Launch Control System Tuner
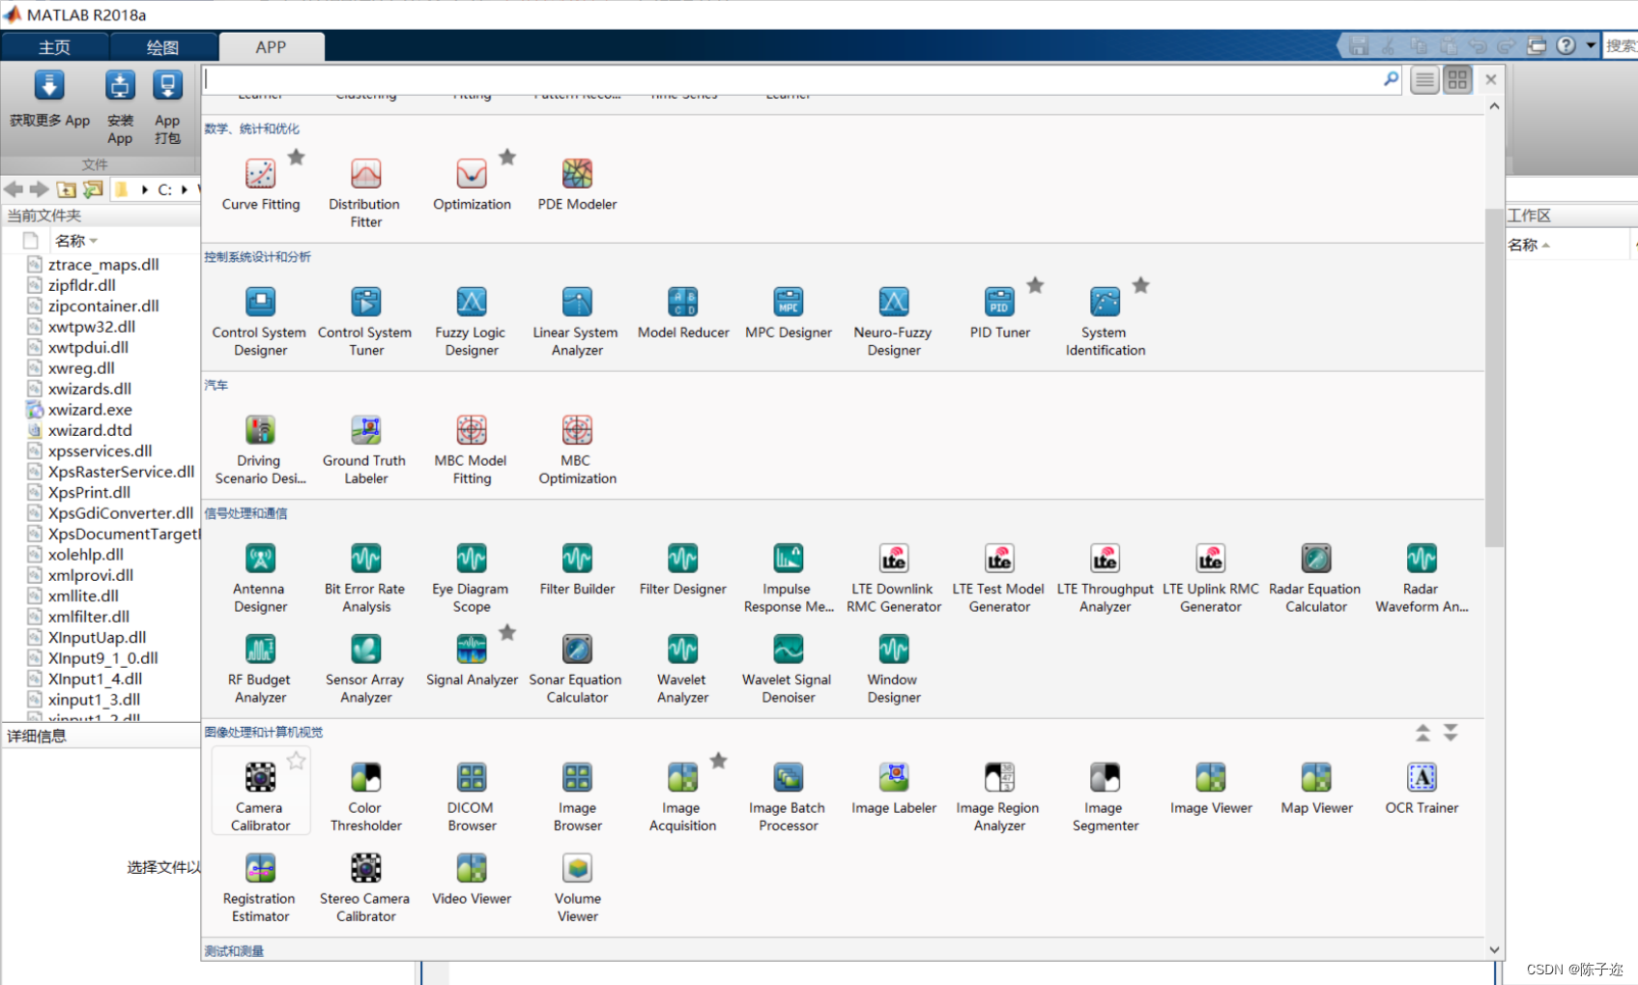Image resolution: width=1638 pixels, height=985 pixels. (x=365, y=321)
